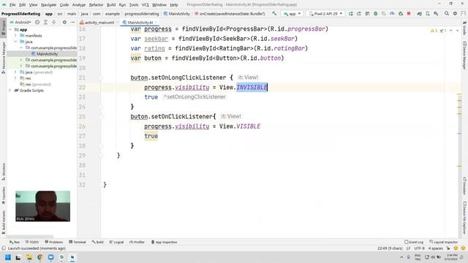Open the TODO tool window

(x=32, y=242)
